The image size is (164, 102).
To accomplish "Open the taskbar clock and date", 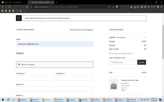I will (x=154, y=100).
